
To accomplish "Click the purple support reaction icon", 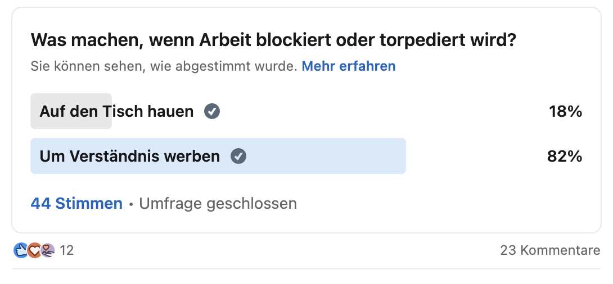I will 48,250.
